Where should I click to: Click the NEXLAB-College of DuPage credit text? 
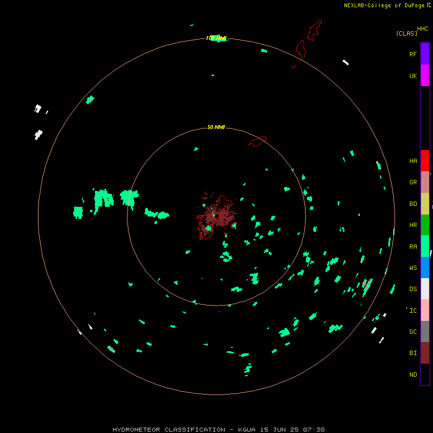point(384,5)
